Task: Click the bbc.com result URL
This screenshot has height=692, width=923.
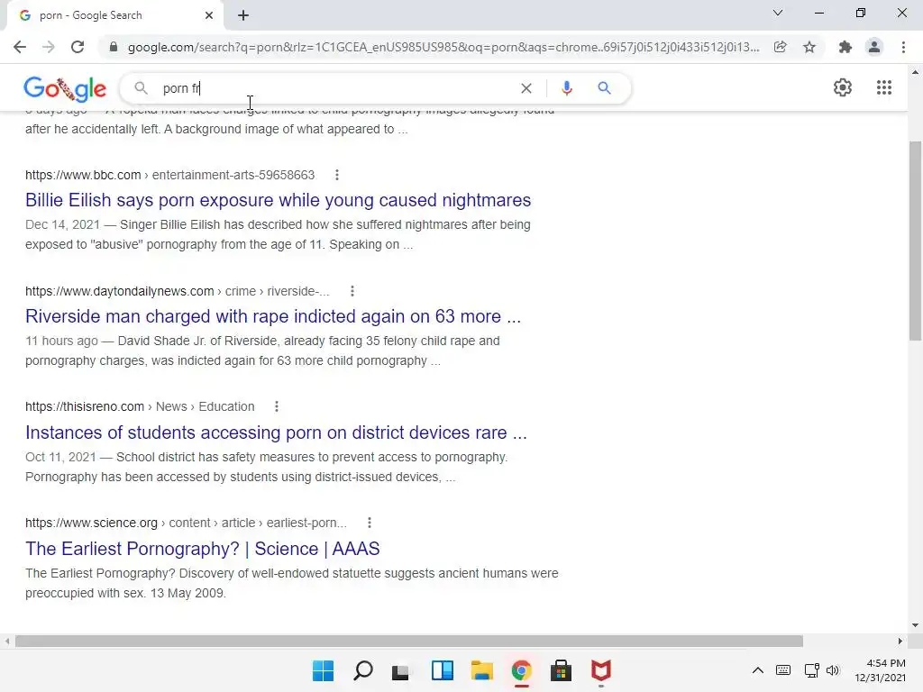Action: pos(170,175)
